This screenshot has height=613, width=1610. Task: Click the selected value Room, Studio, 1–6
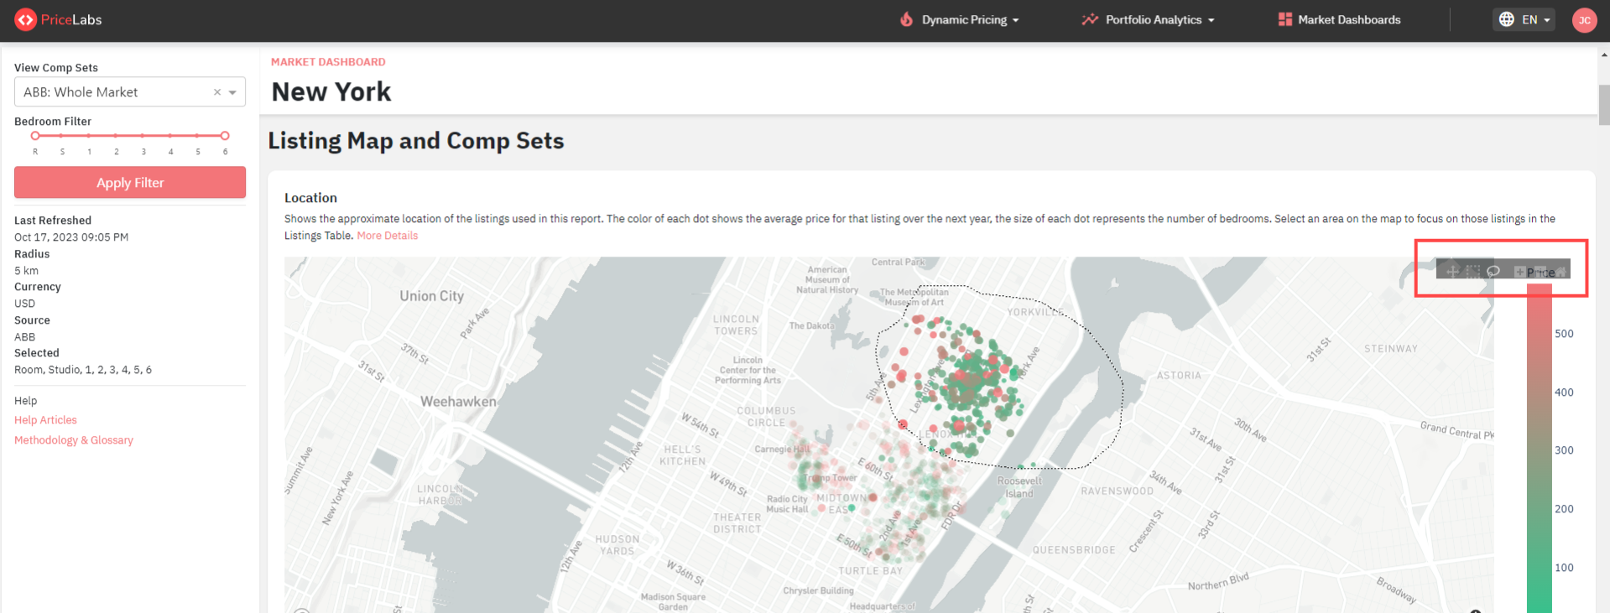[83, 370]
